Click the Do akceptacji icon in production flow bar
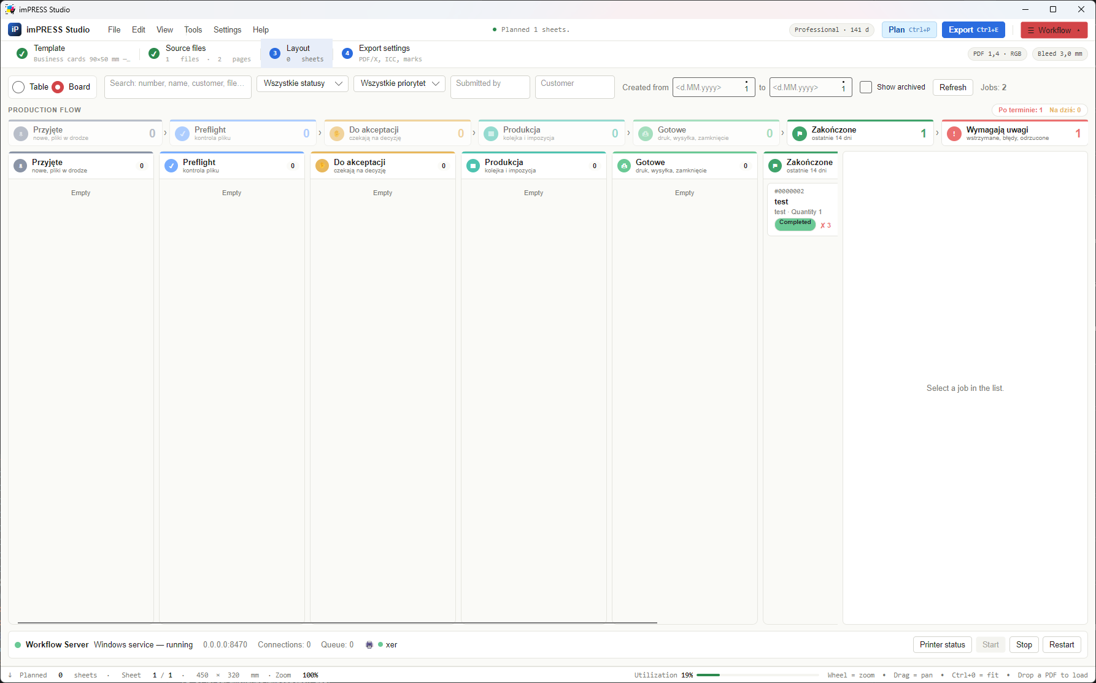 tap(337, 133)
